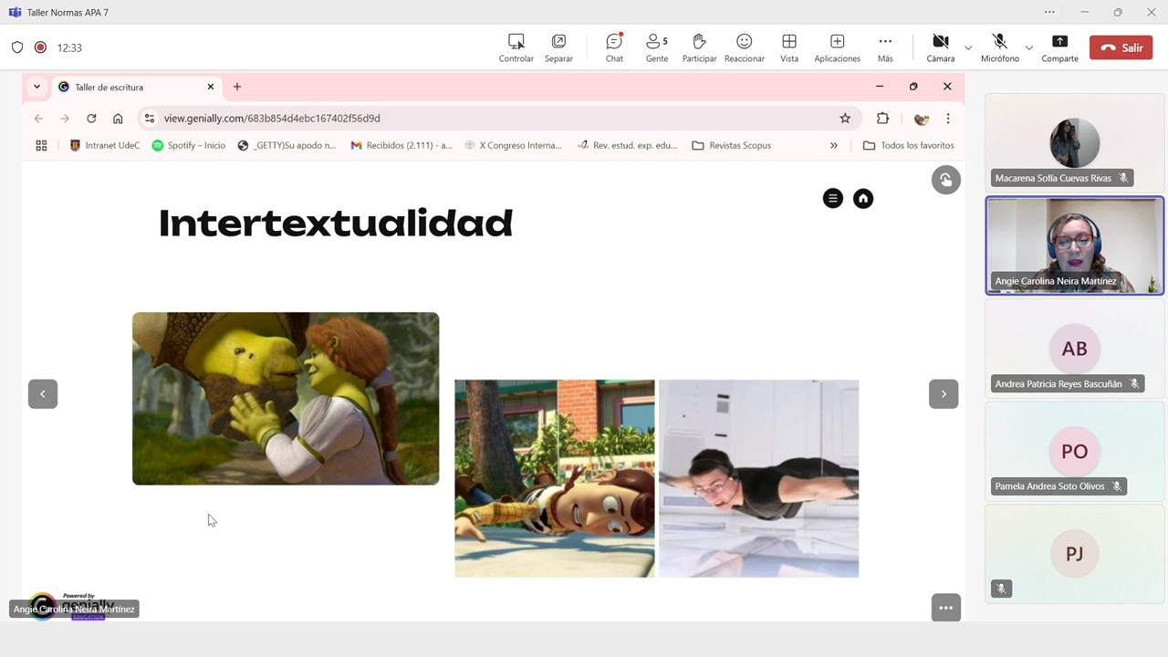
Task: Go to previous Genially slide
Action: [x=43, y=393]
